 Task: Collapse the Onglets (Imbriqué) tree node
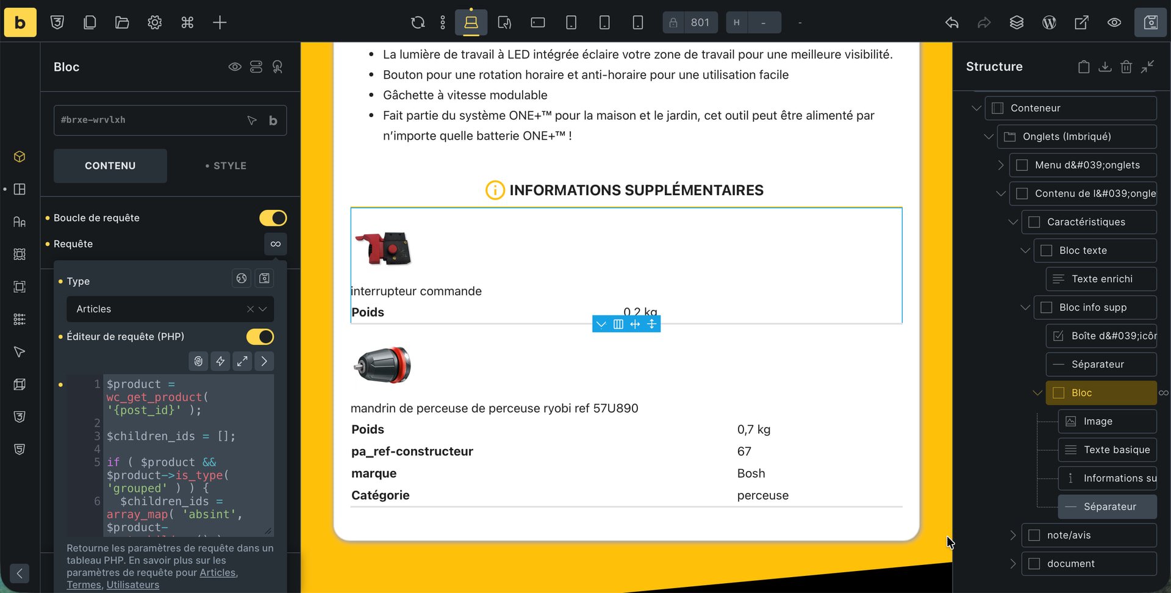(989, 137)
